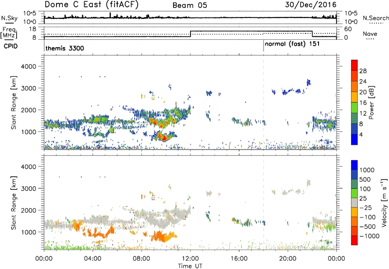
Task: Pick the grey segment of the velocity color bar
Action: (x=354, y=202)
